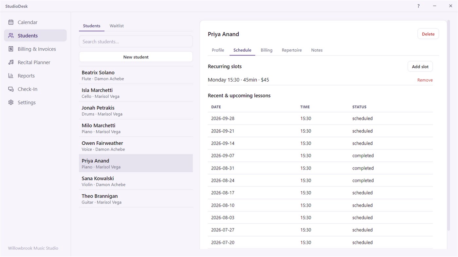Click the Students people icon
Screen dimensions: 458x257
(11, 36)
